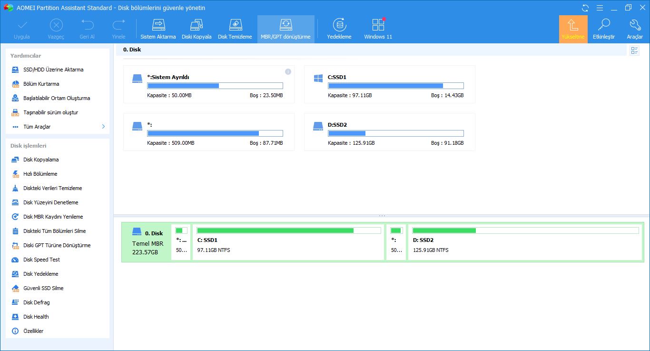
Task: Open Disk Health
Action: [36, 317]
